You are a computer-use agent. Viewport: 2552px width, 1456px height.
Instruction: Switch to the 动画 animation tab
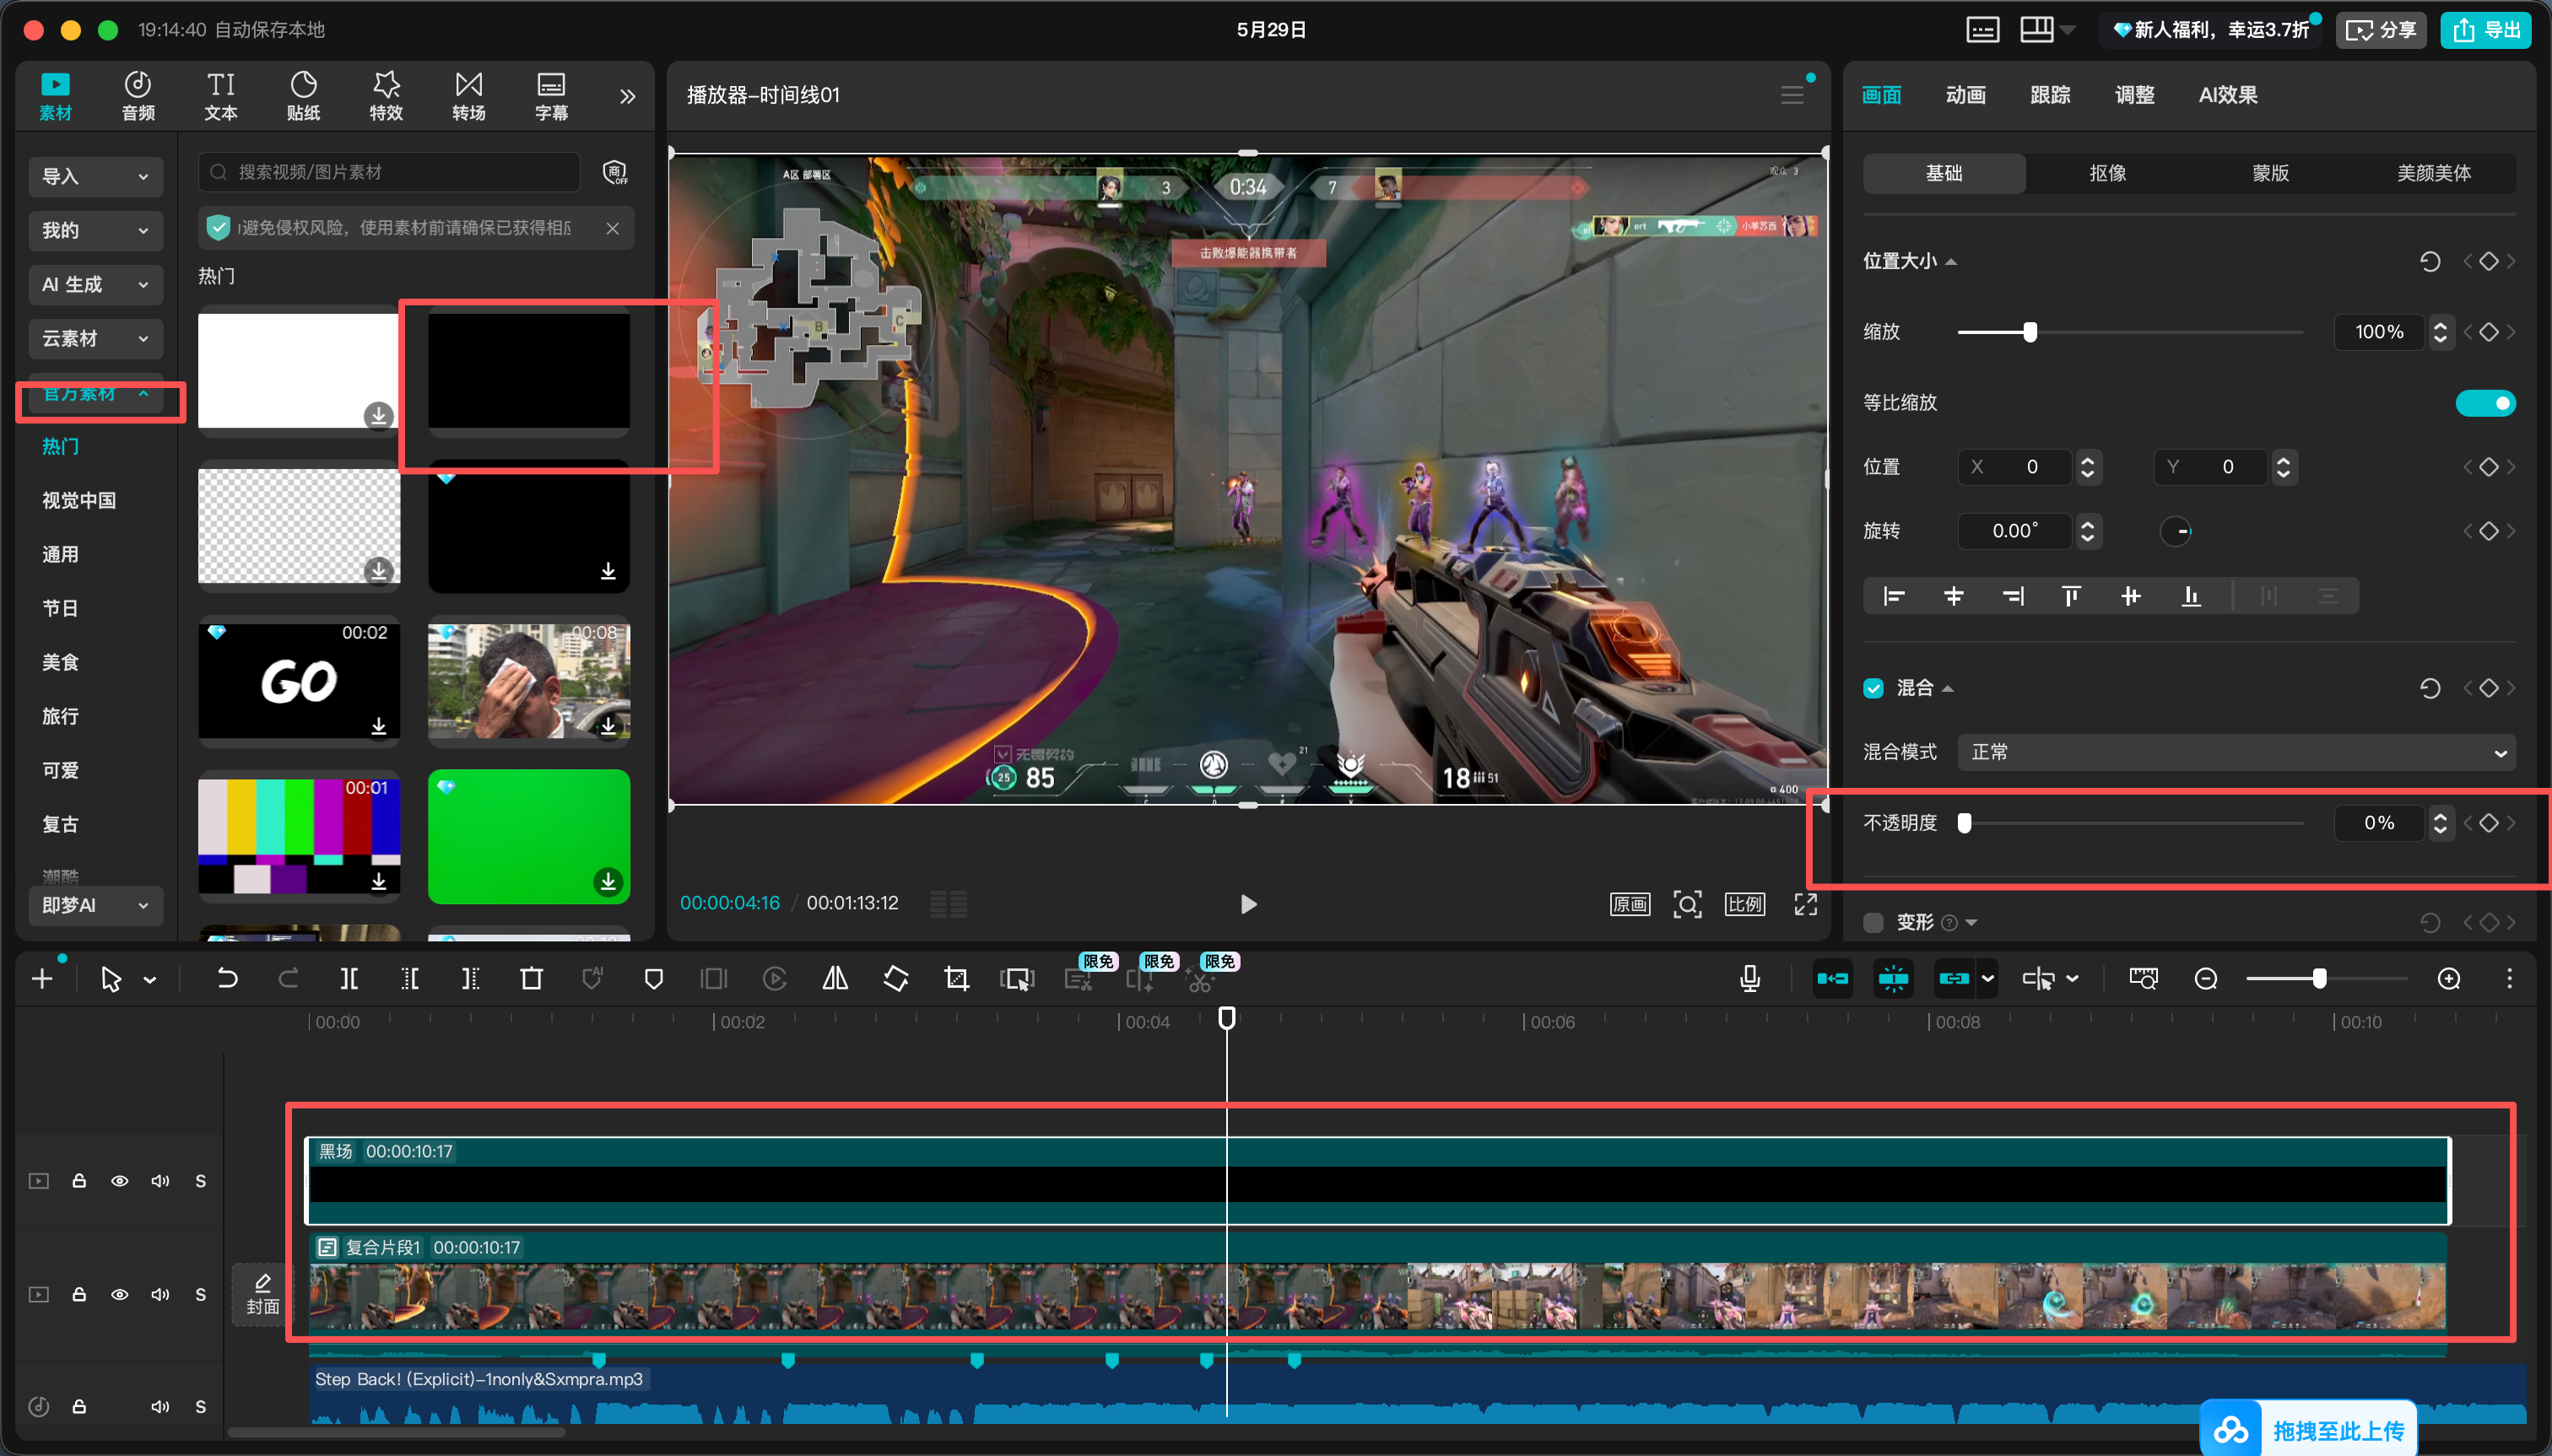[x=1965, y=95]
